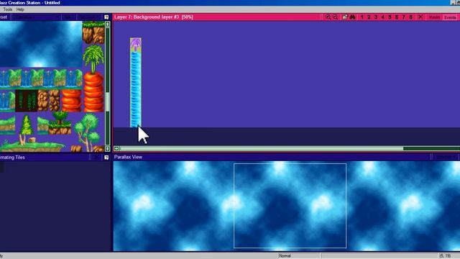Screen dimensions: 460x259
Task: Click the tileset vertical scrollbar thumb
Action: (107, 102)
